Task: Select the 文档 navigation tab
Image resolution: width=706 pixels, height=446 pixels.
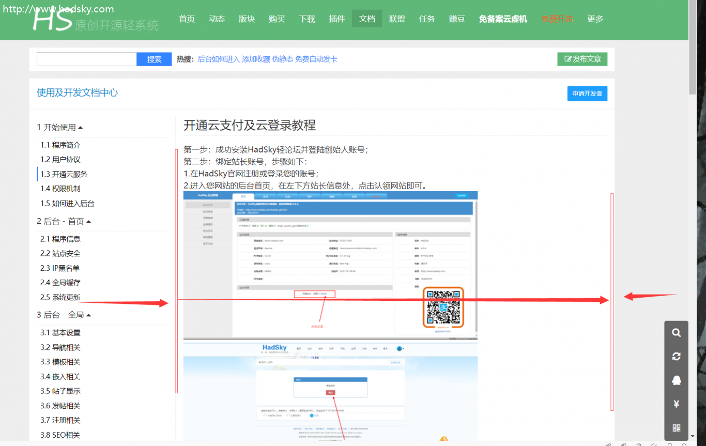Action: coord(367,19)
